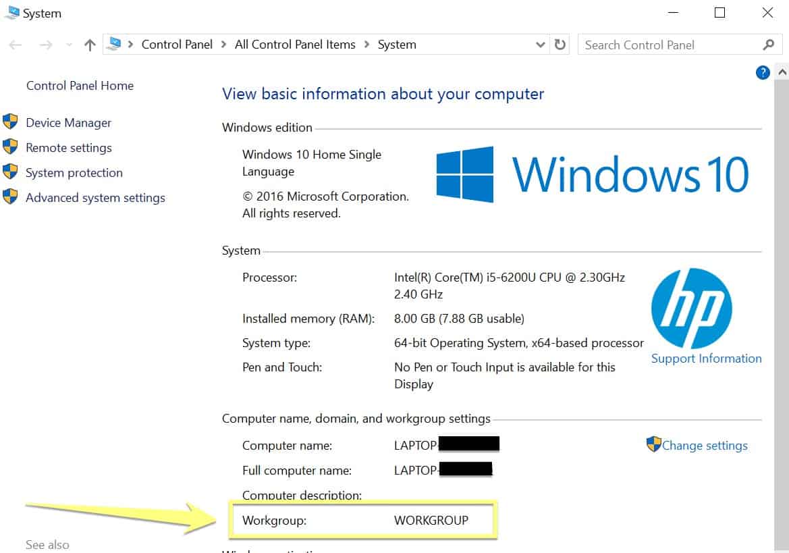Screen dimensions: 789x553
Task: Click the Processor: label
Action: click(270, 278)
